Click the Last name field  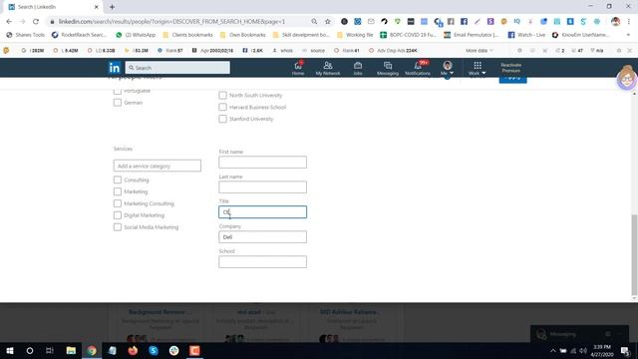coord(262,187)
